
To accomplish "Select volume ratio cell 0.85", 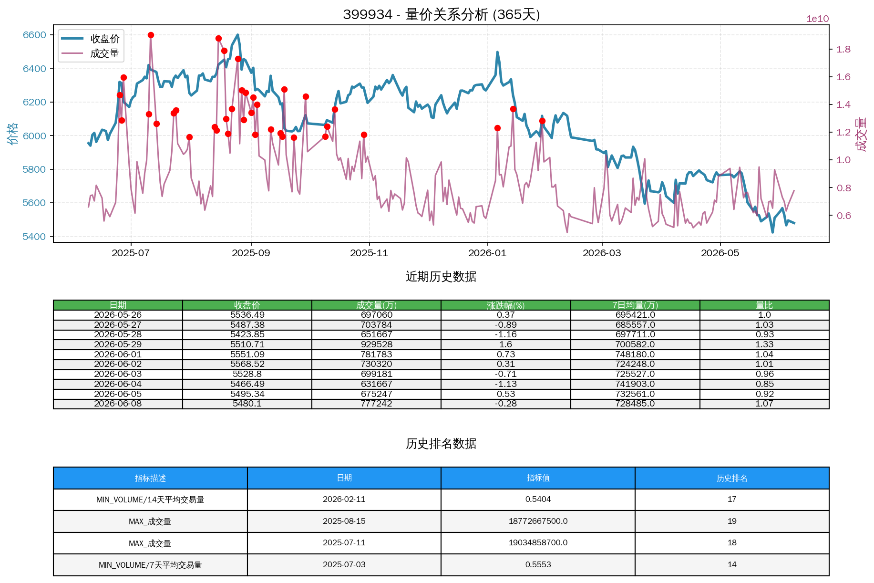I will pyautogui.click(x=764, y=384).
